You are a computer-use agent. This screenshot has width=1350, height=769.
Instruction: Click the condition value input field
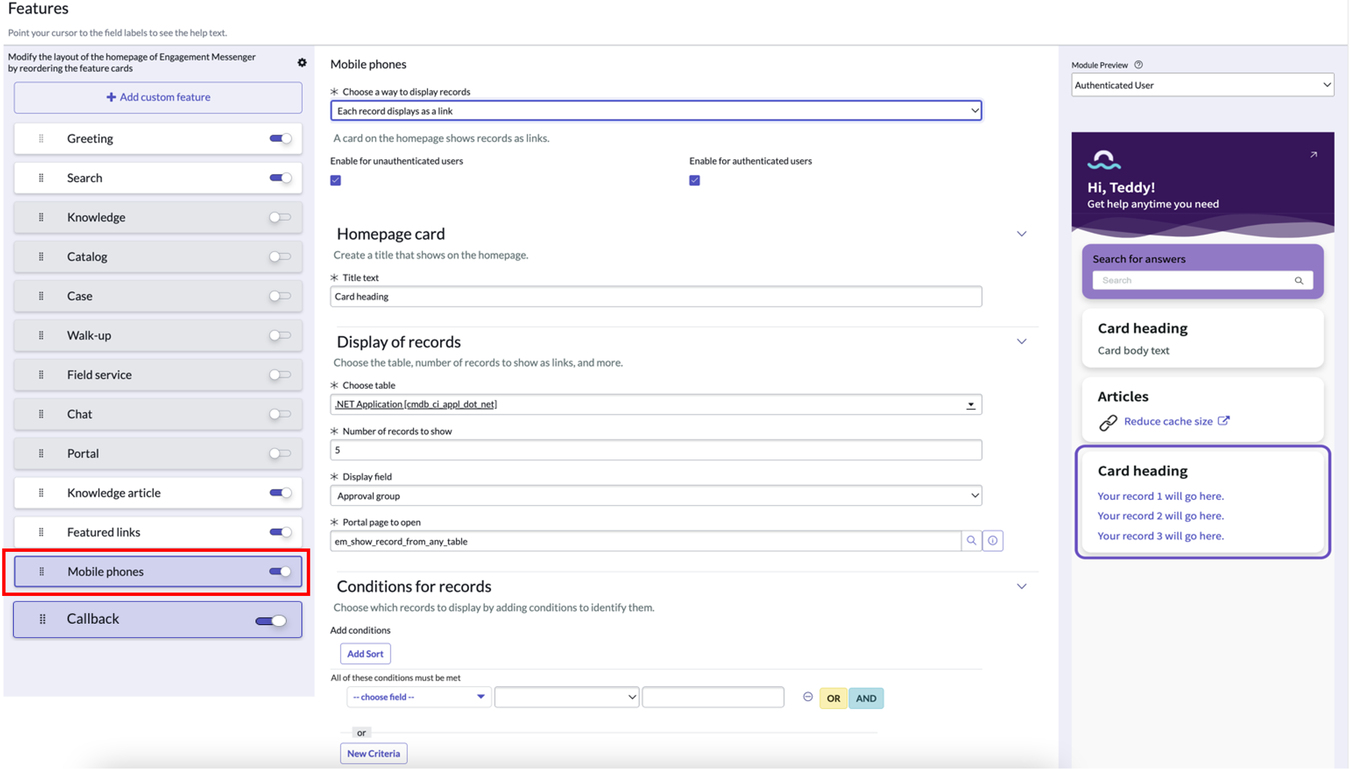tap(713, 697)
